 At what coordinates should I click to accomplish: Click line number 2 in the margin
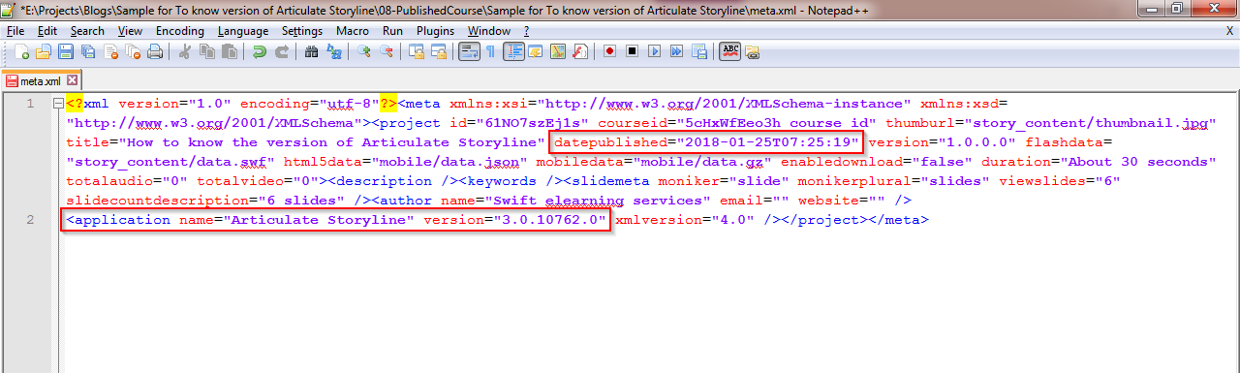click(x=30, y=220)
